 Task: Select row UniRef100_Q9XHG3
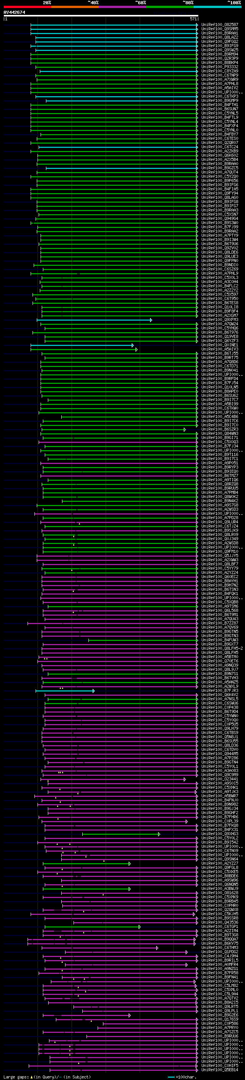click(x=220, y=834)
